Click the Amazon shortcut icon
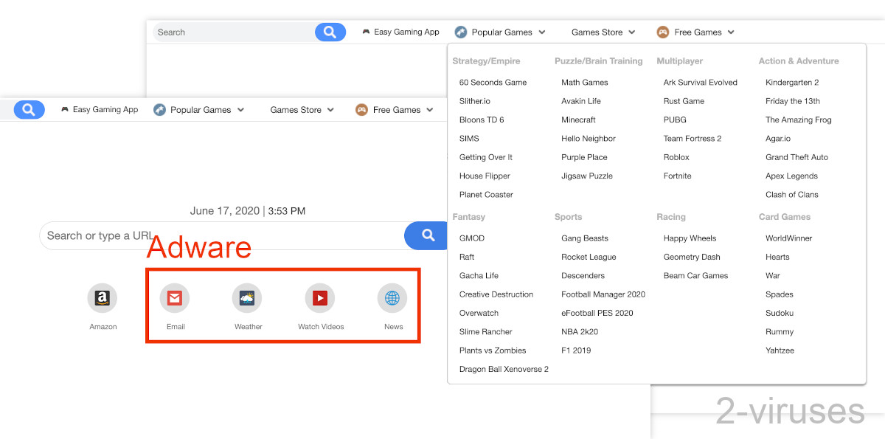The width and height of the screenshot is (885, 439). tap(103, 298)
